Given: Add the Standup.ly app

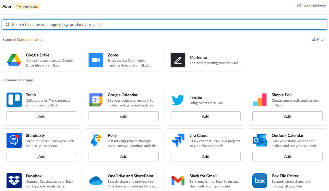Looking at the screenshot, I should [x=42, y=157].
